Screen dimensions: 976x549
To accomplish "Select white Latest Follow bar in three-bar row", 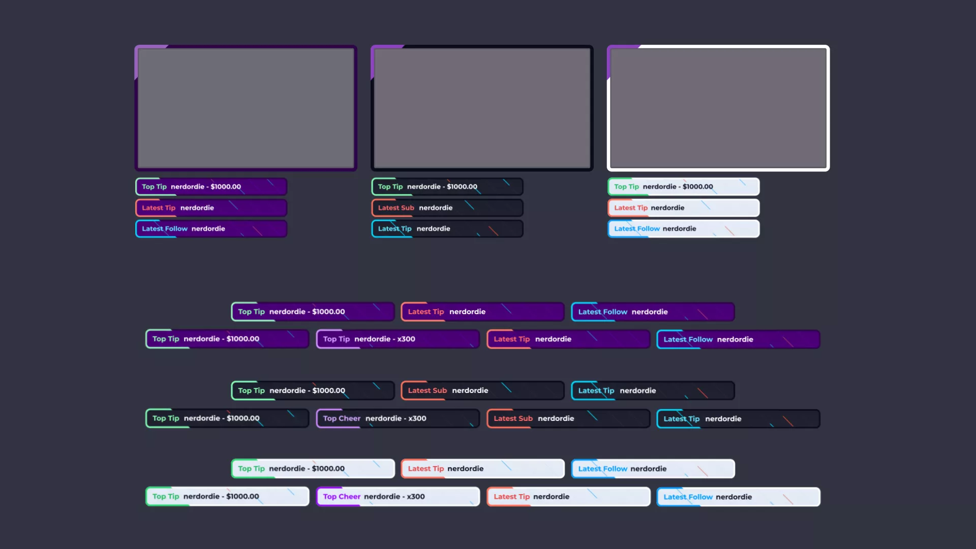I will pyautogui.click(x=653, y=469).
